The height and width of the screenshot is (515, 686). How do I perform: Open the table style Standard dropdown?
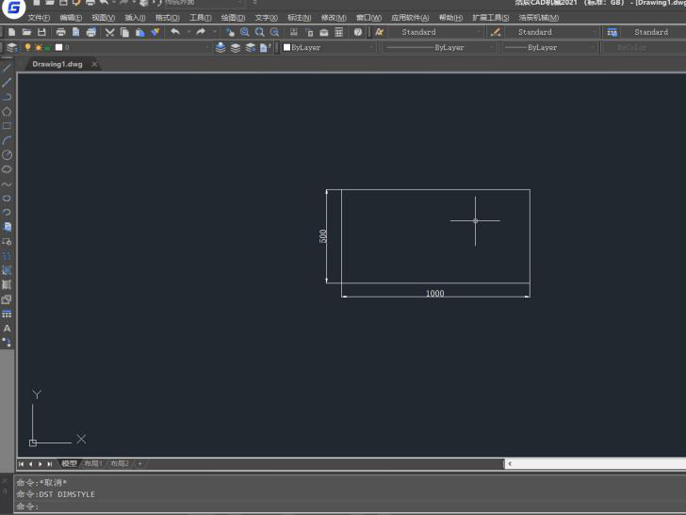click(651, 32)
